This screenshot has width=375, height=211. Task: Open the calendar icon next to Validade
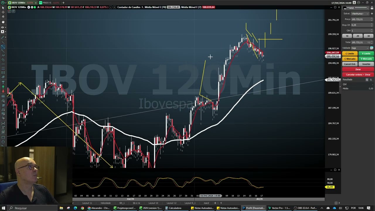click(371, 48)
